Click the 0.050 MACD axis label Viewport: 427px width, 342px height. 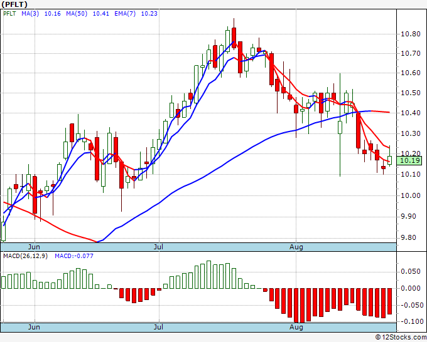pyautogui.click(x=411, y=272)
